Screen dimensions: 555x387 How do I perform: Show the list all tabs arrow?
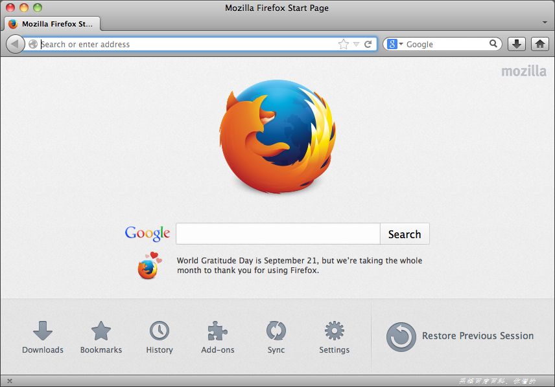tap(545, 23)
